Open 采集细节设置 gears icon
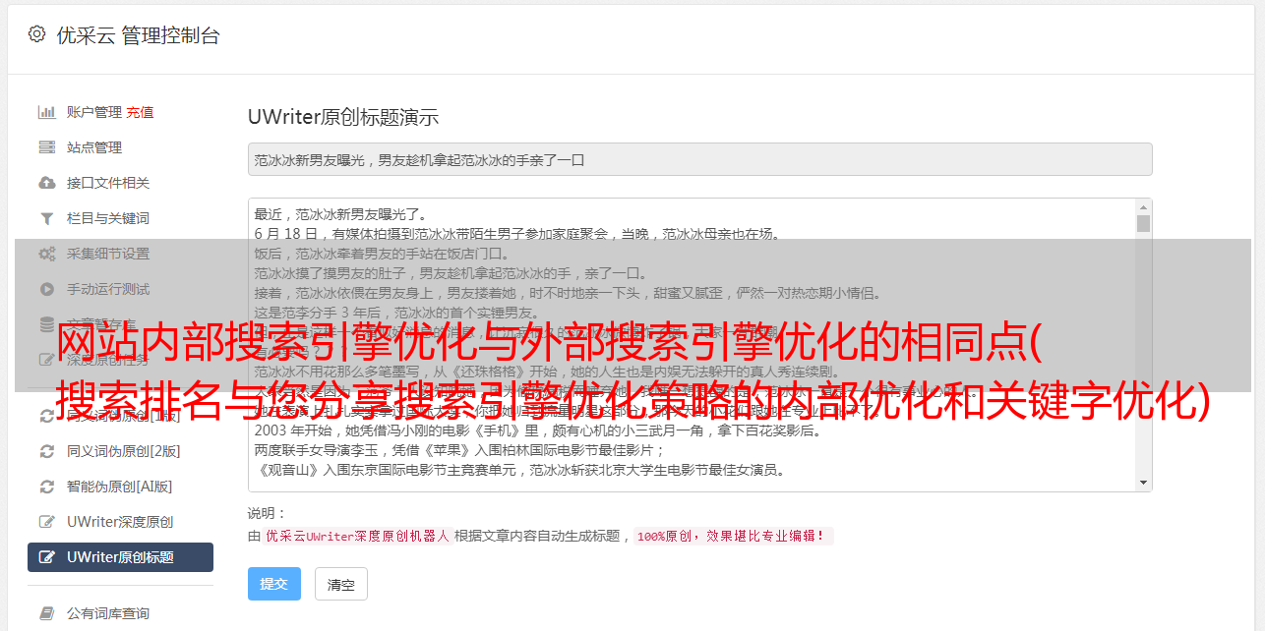 pos(46,254)
